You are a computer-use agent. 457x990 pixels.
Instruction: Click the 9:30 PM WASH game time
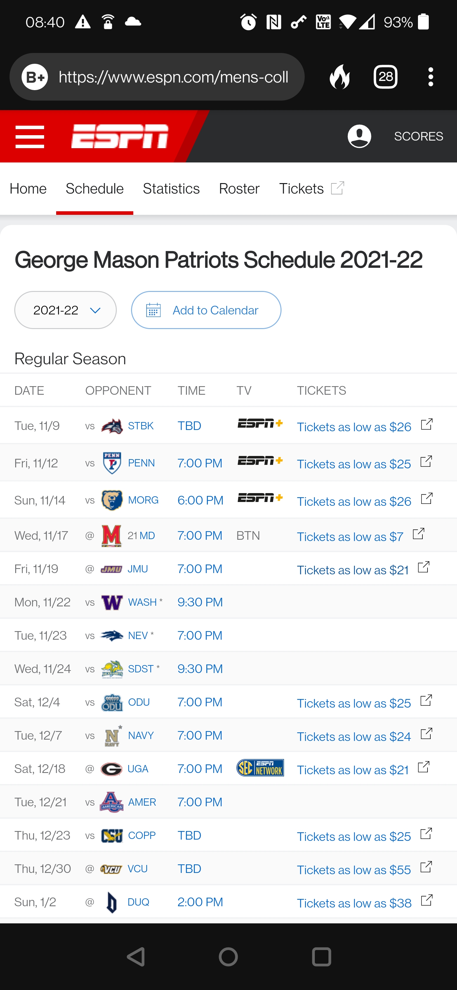point(200,602)
